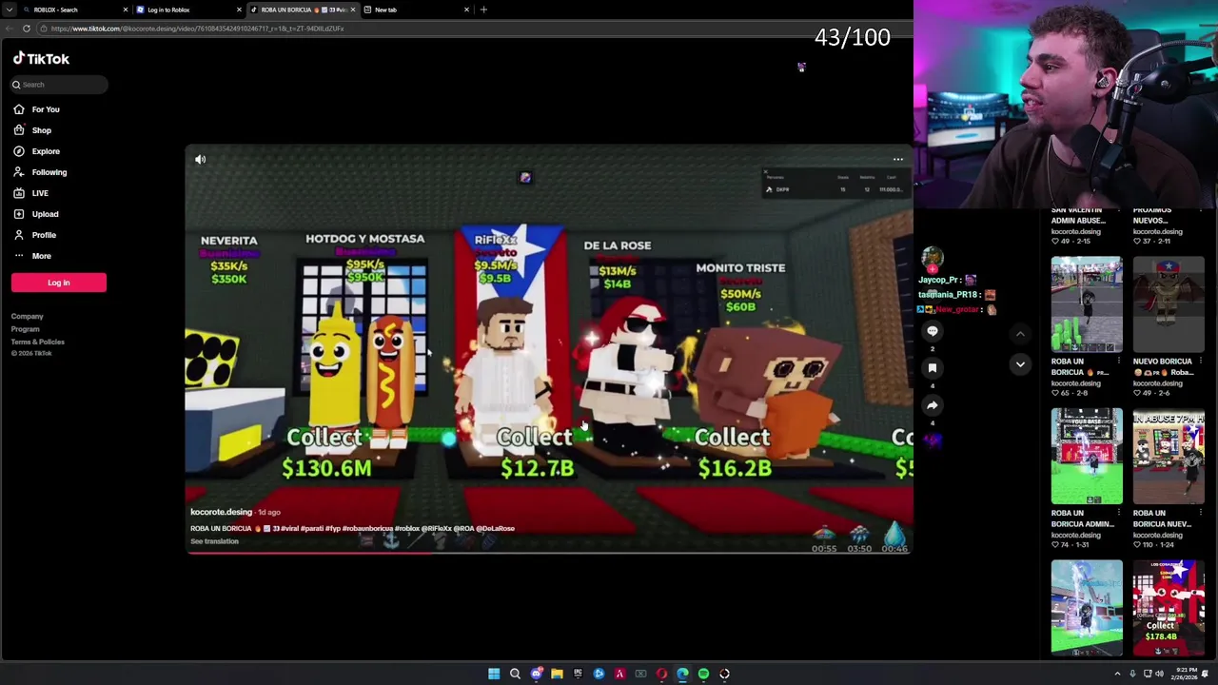Open a new browser tab with plus
Viewport: 1218px width, 685px height.
[483, 10]
